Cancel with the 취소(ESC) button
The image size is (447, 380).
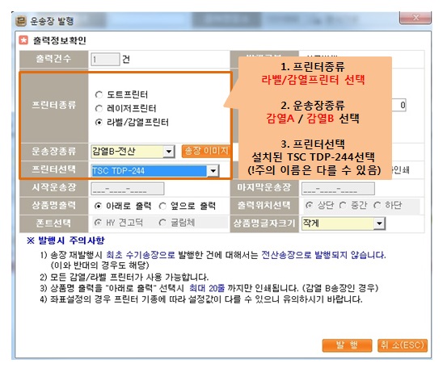point(403,345)
